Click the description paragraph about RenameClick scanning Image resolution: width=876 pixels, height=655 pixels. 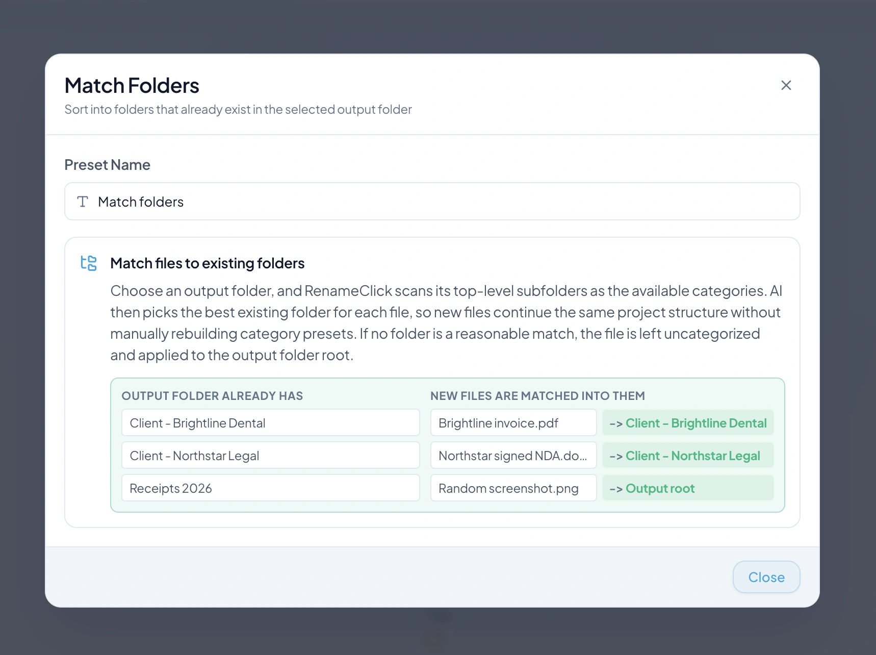[446, 323]
